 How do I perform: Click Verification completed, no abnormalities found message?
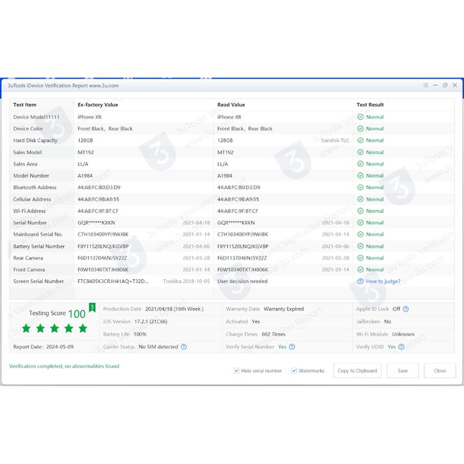[x=64, y=366]
